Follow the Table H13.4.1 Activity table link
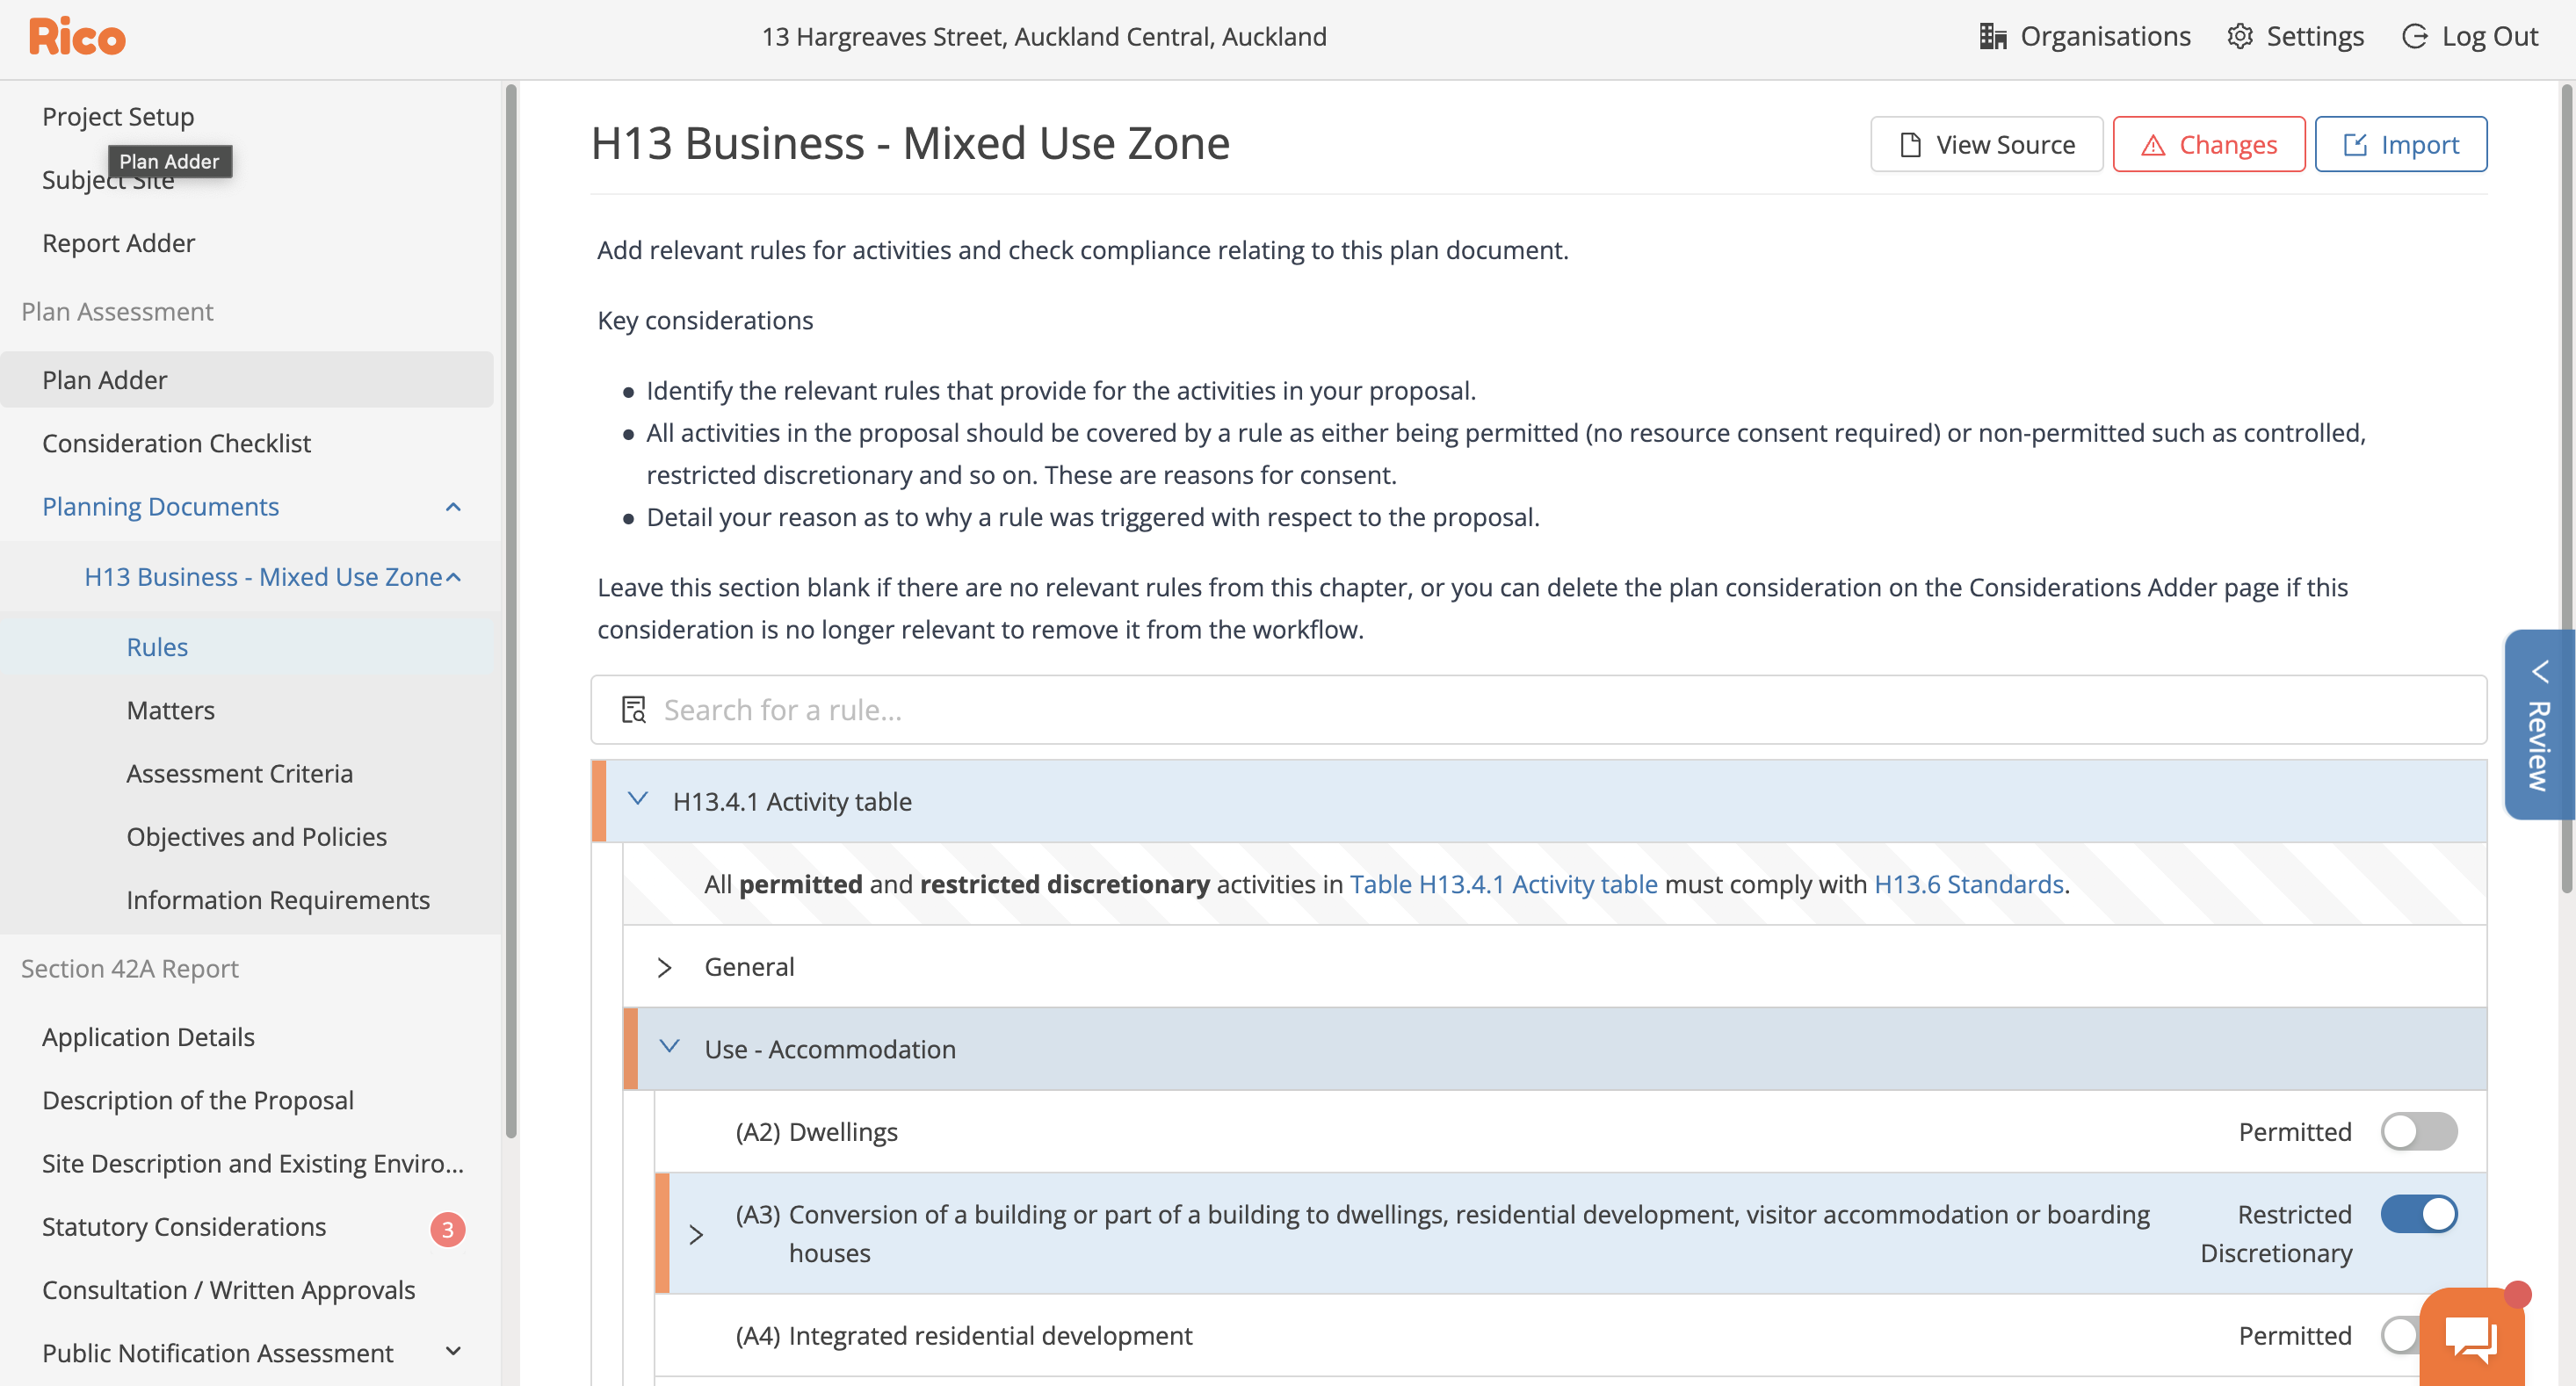 tap(1503, 884)
